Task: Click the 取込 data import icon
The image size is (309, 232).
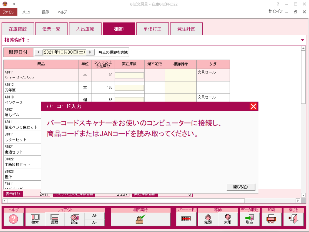Action: pos(249,219)
